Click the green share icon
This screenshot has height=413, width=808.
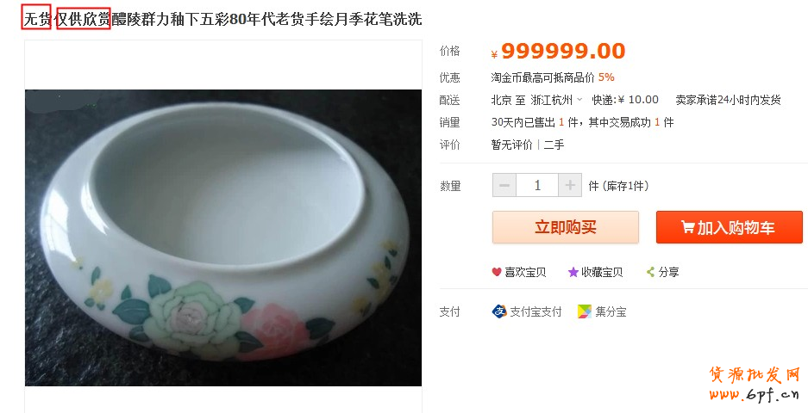(651, 272)
